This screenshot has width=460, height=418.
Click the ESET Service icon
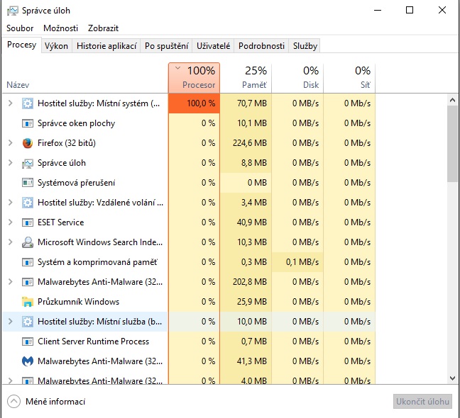tap(28, 222)
